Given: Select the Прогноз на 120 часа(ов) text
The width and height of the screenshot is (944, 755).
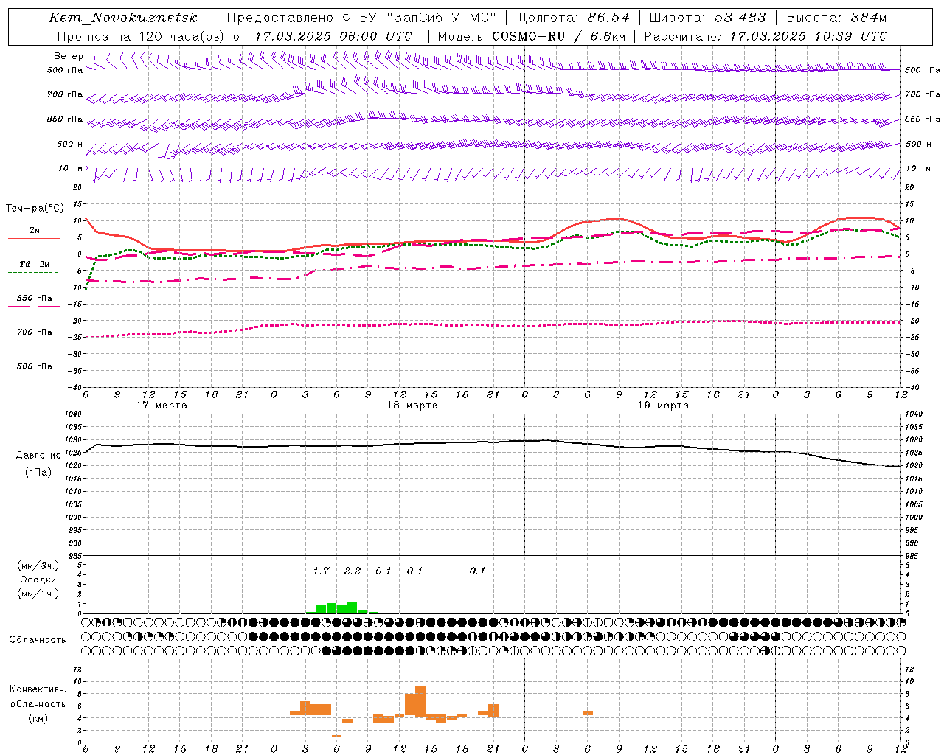Looking at the screenshot, I should click(141, 36).
